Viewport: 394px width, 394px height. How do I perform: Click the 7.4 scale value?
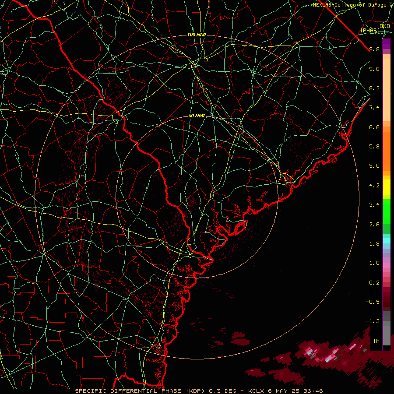pos(374,108)
